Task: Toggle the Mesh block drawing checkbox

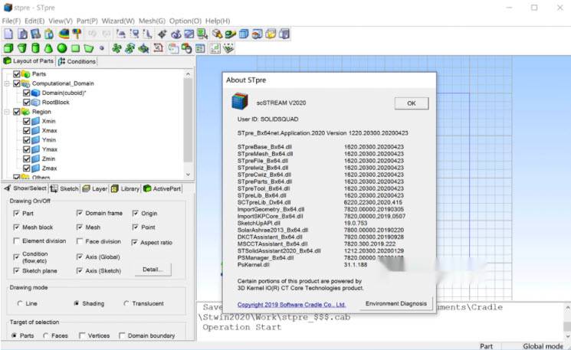Action: click(x=16, y=227)
